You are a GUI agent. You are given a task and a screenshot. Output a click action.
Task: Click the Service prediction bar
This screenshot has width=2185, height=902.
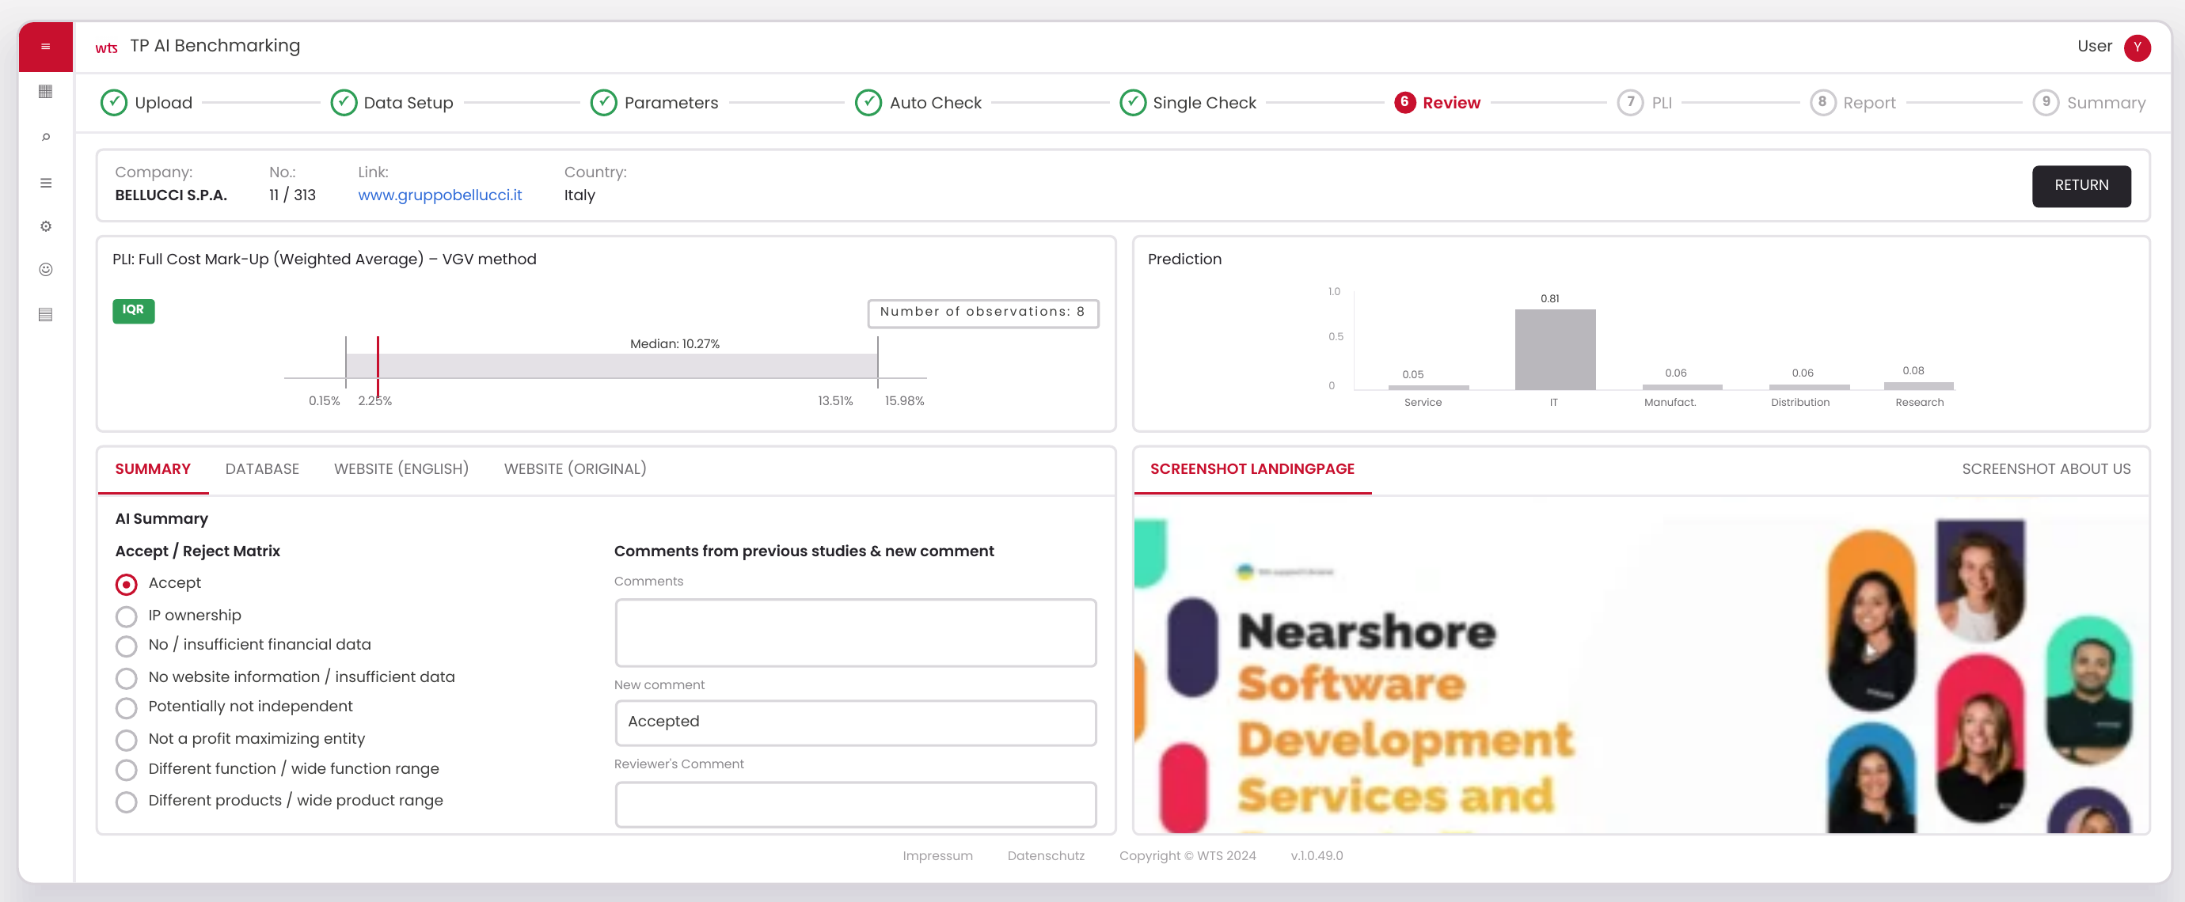click(x=1428, y=388)
